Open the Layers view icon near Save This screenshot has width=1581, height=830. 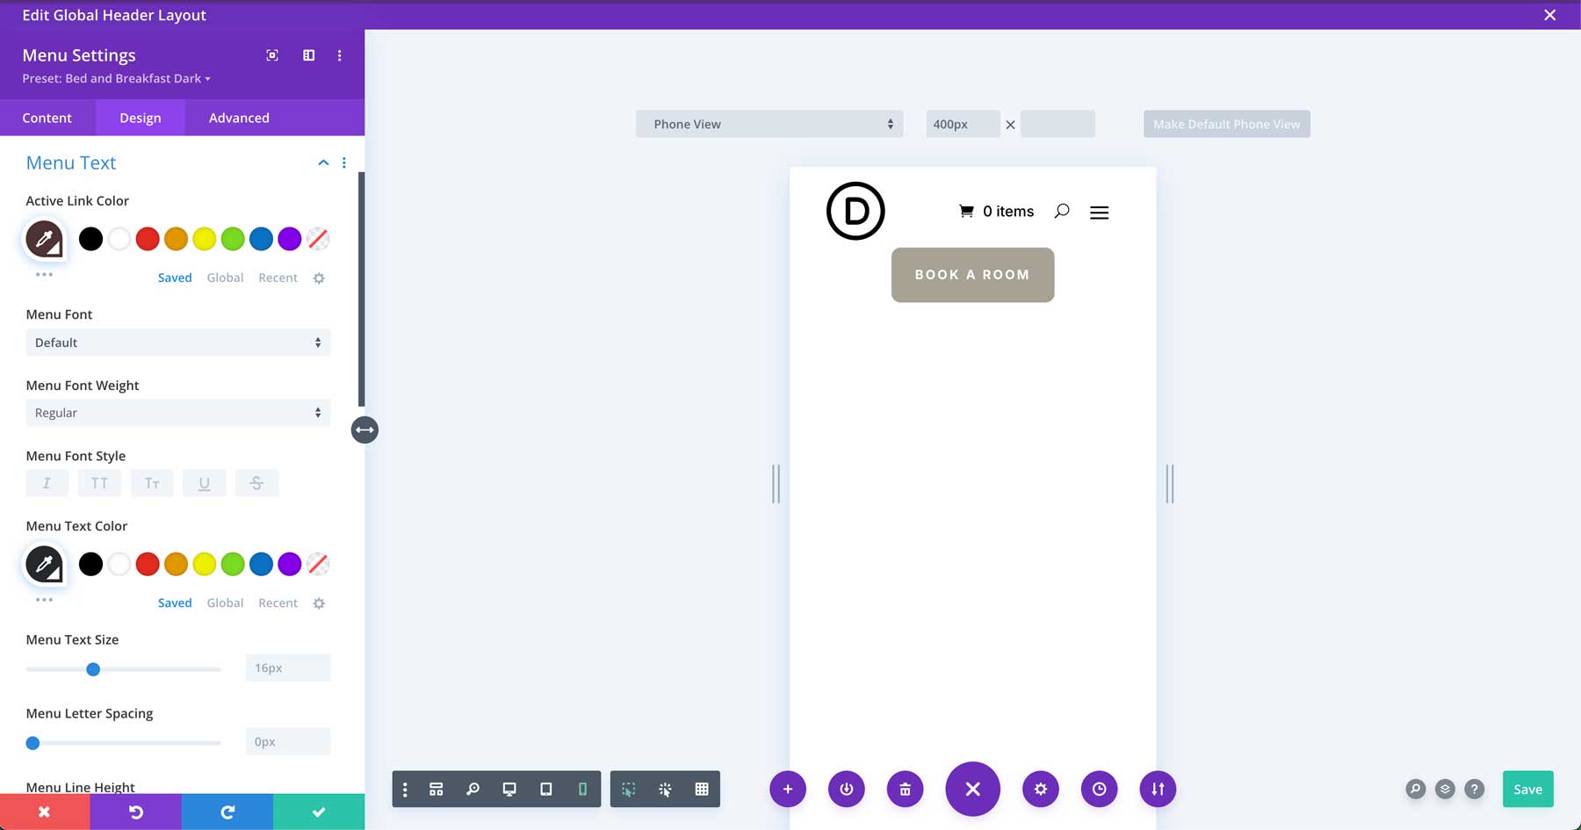1444,790
